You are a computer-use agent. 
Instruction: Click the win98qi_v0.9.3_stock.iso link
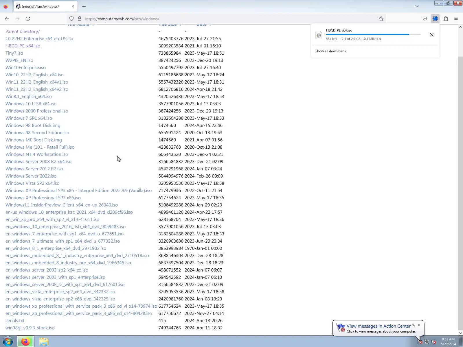30,328
